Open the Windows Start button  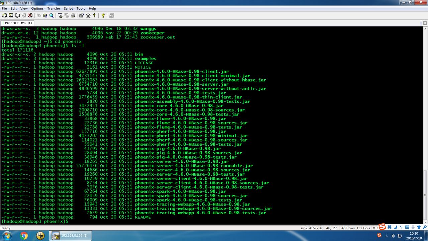[7, 236]
